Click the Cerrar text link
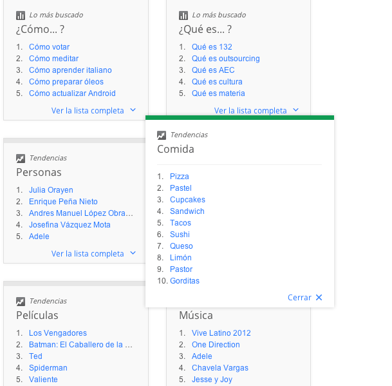 pyautogui.click(x=299, y=298)
